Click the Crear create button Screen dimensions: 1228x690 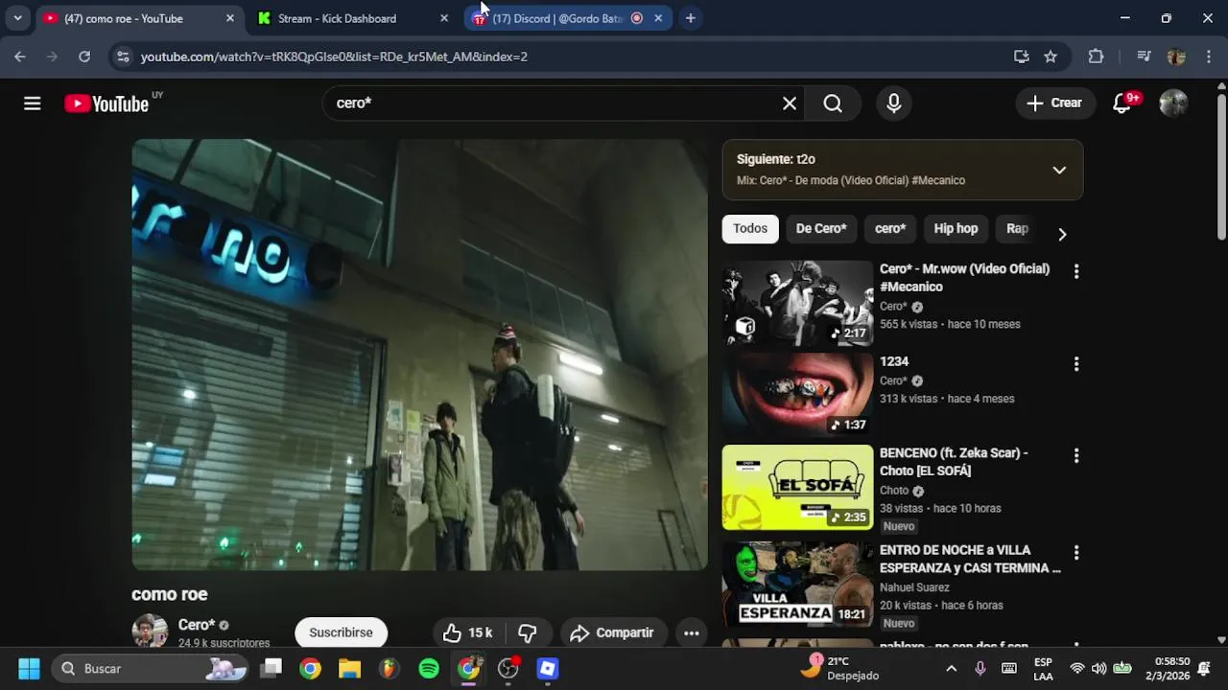1054,103
